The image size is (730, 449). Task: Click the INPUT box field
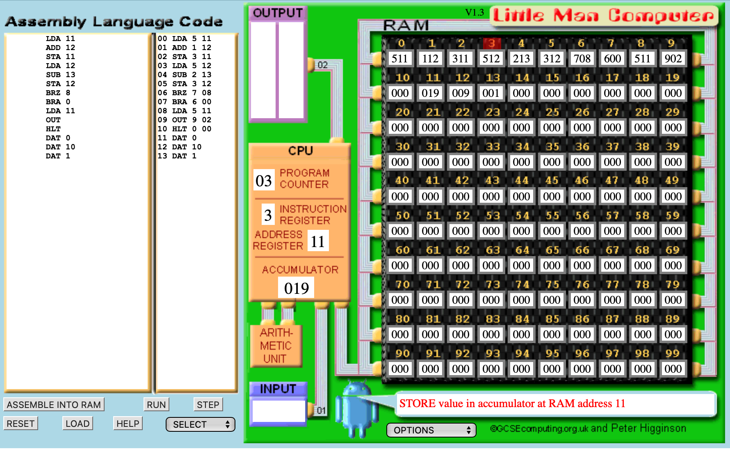278,411
